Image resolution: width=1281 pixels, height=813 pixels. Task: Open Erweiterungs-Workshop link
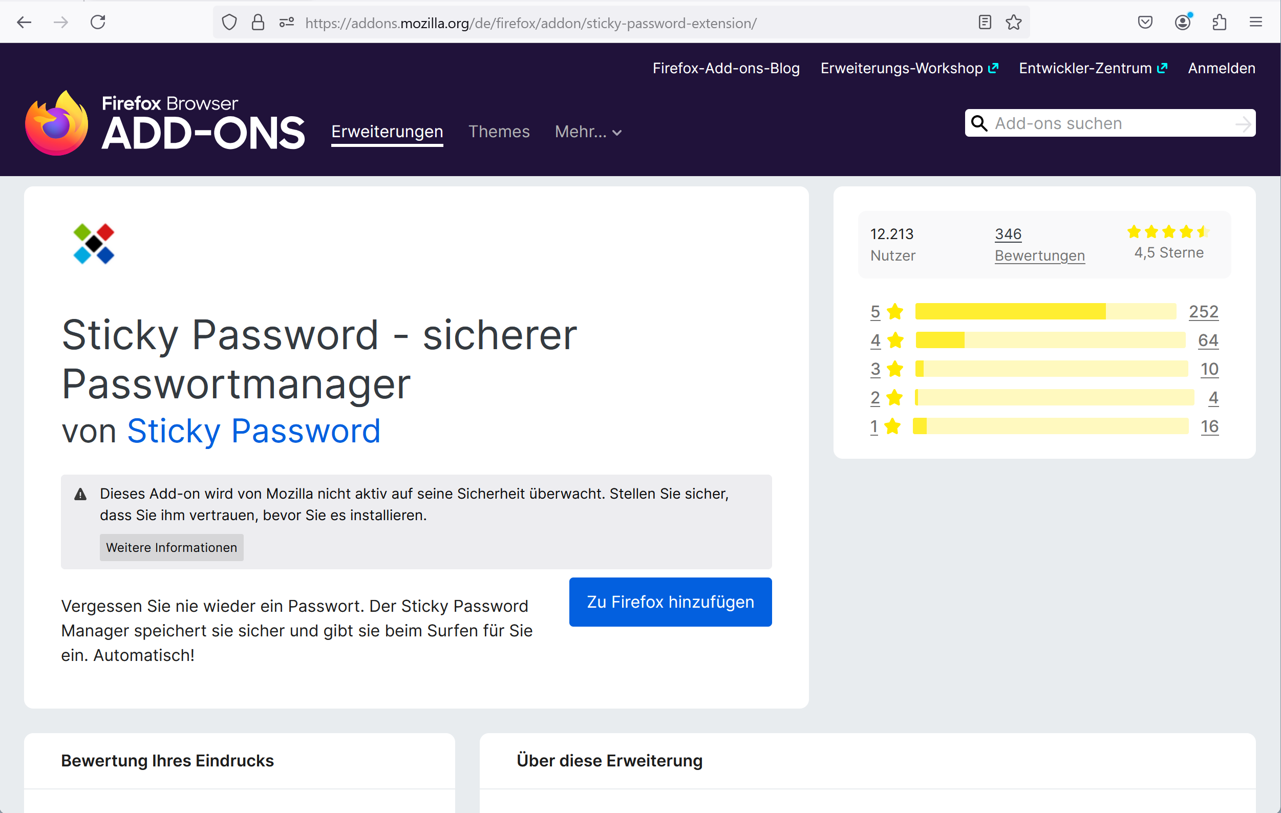coord(910,68)
